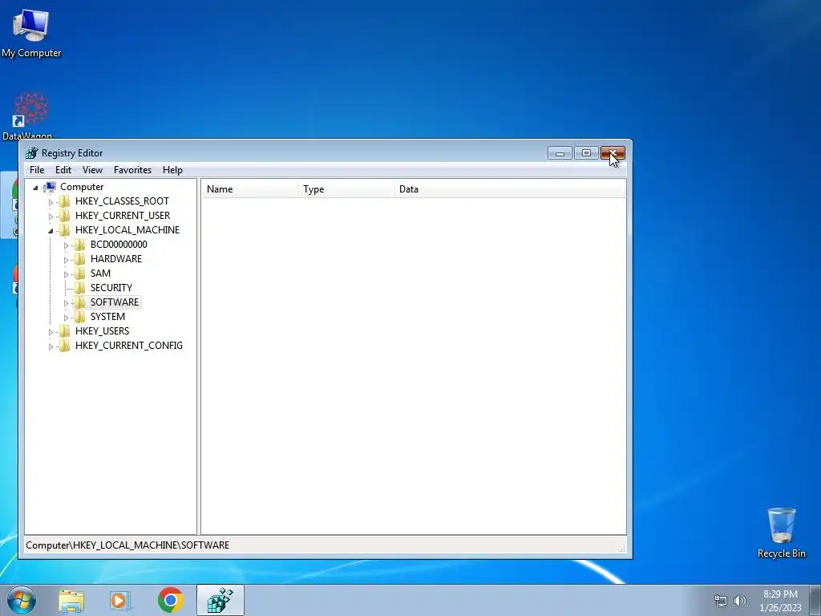Image resolution: width=821 pixels, height=616 pixels.
Task: Open Google Chrome from taskbar
Action: coord(170,600)
